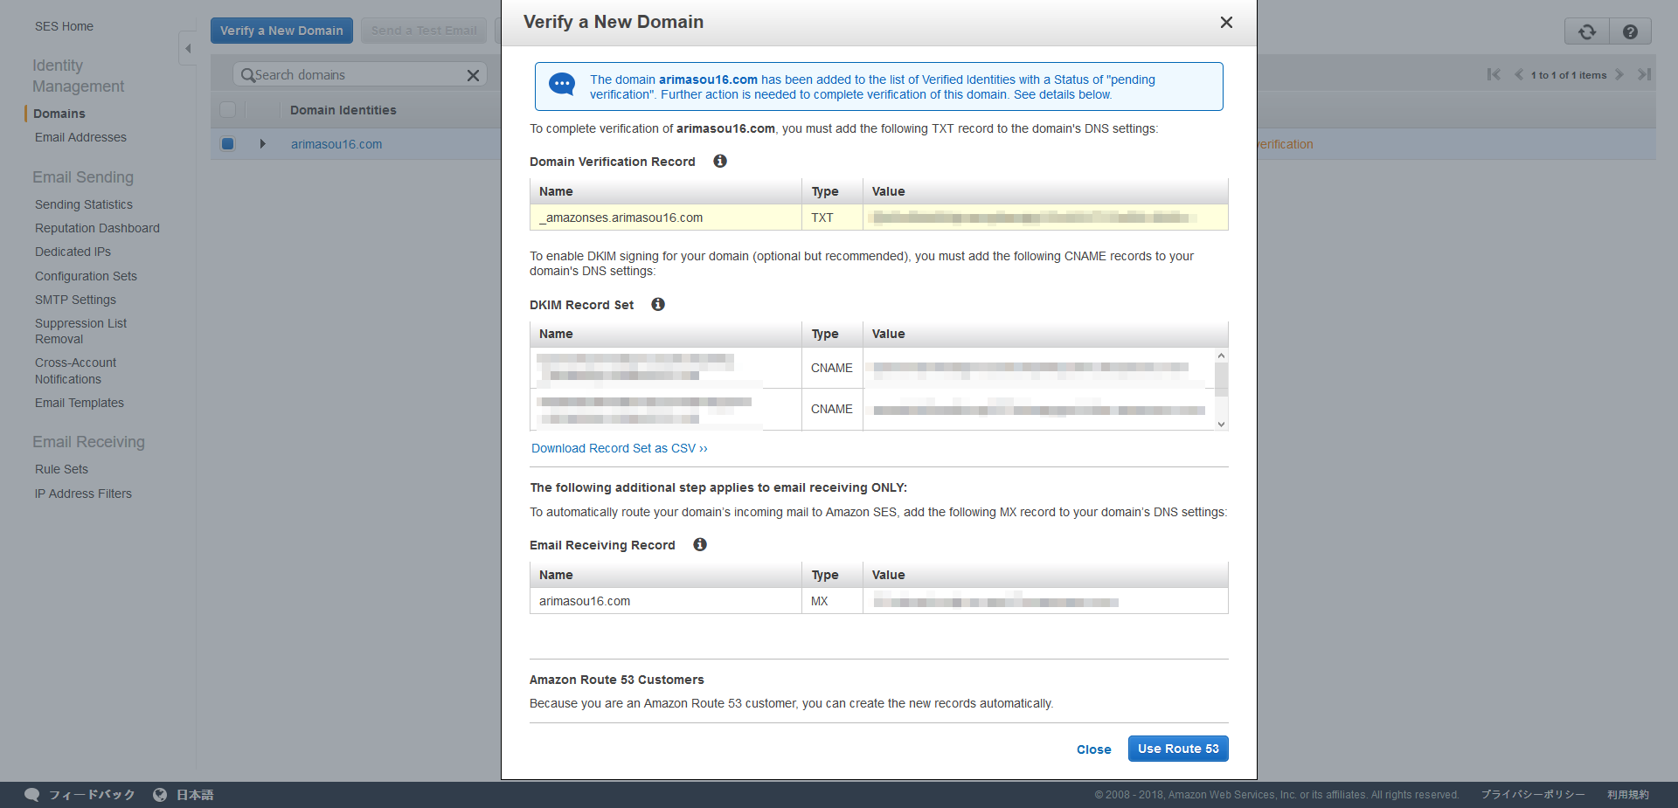The height and width of the screenshot is (808, 1678).
Task: Click the Close link button
Action: click(1093, 749)
